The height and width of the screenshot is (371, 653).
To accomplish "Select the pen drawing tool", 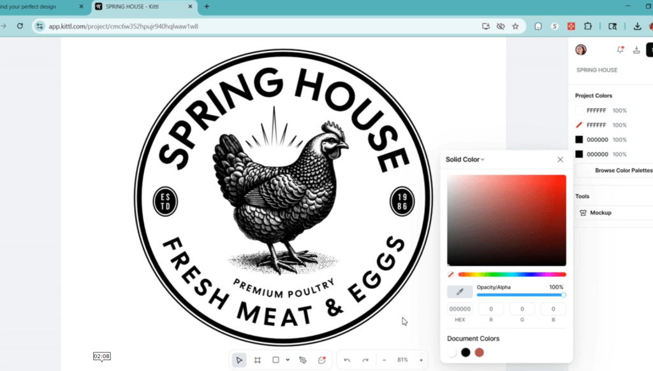I will pos(303,360).
